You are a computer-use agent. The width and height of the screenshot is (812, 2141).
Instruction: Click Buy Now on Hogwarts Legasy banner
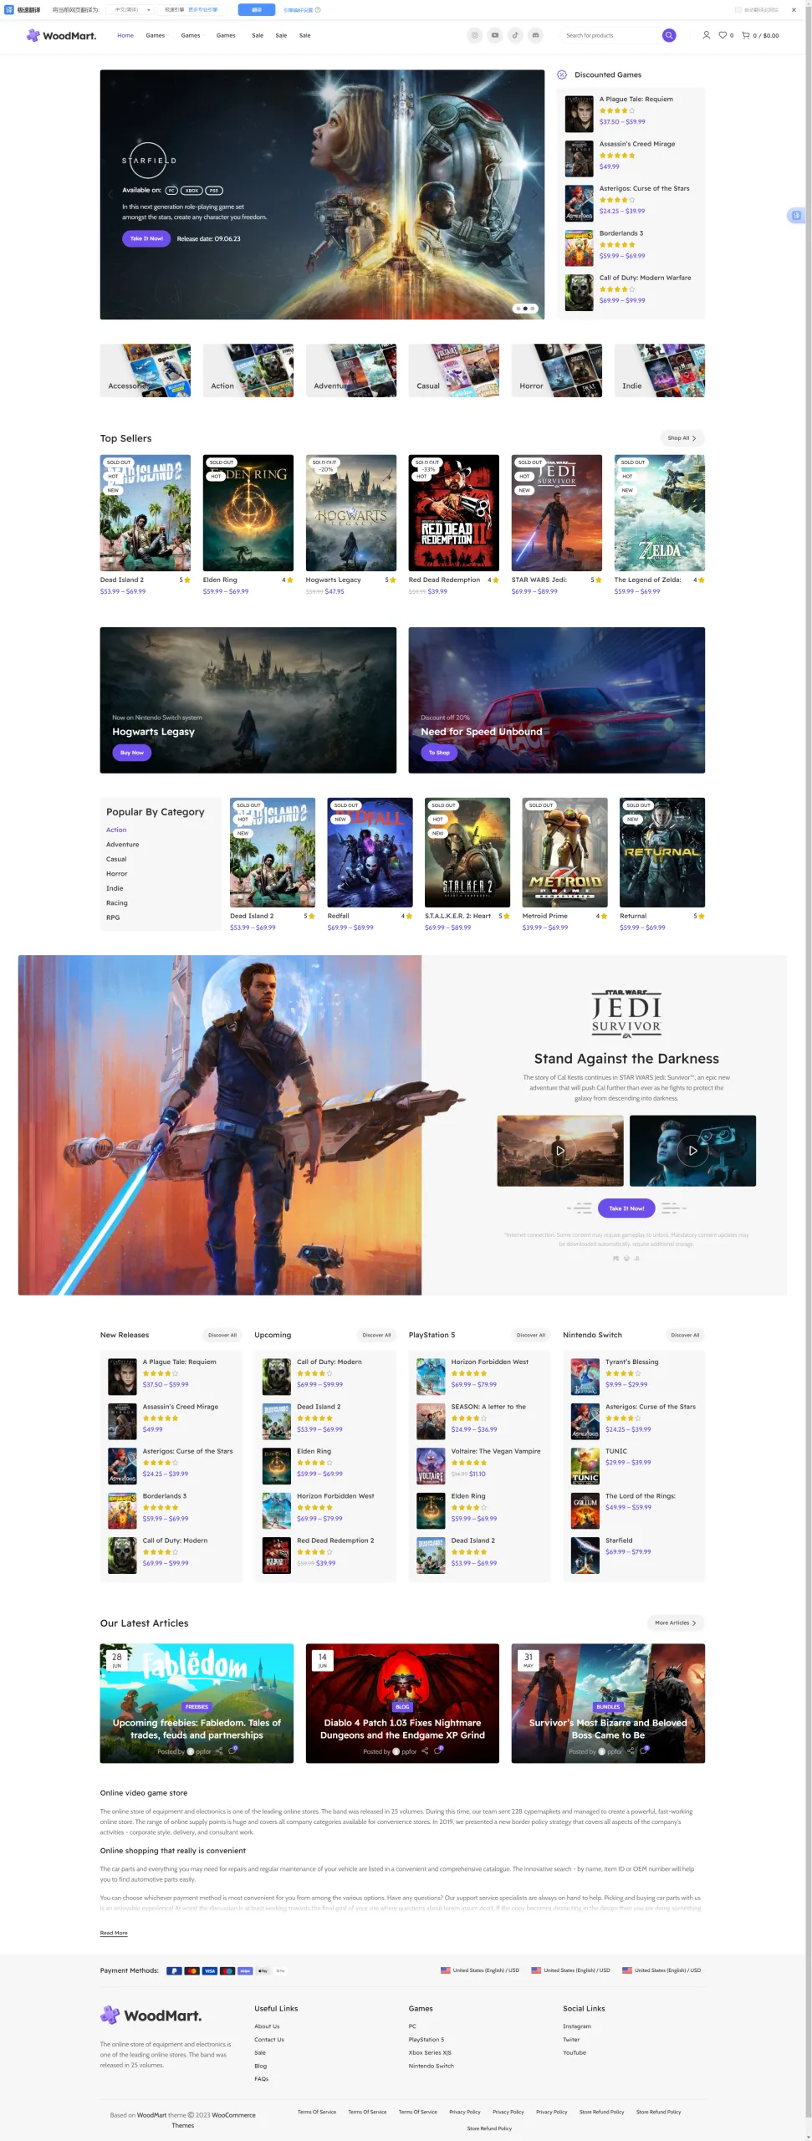(131, 753)
